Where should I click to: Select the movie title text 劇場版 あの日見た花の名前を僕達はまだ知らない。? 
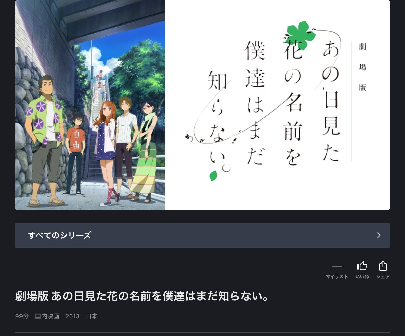click(142, 296)
